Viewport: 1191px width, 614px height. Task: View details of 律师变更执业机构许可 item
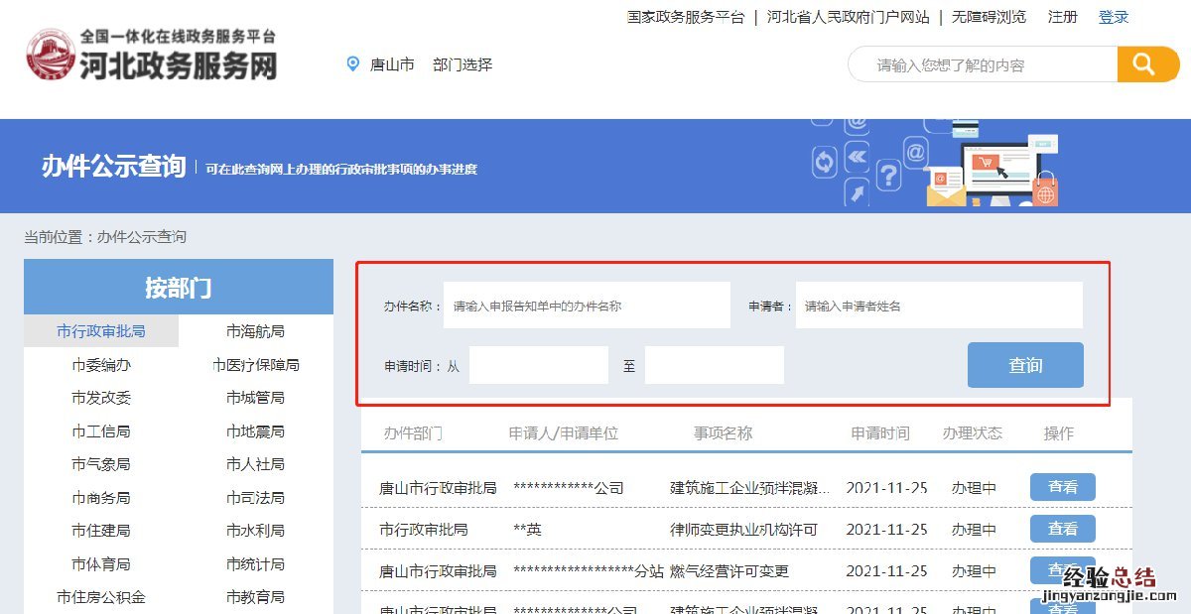coord(1062,529)
